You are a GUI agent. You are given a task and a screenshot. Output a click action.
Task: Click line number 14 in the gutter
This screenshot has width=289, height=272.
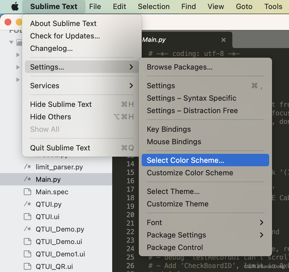point(130,164)
